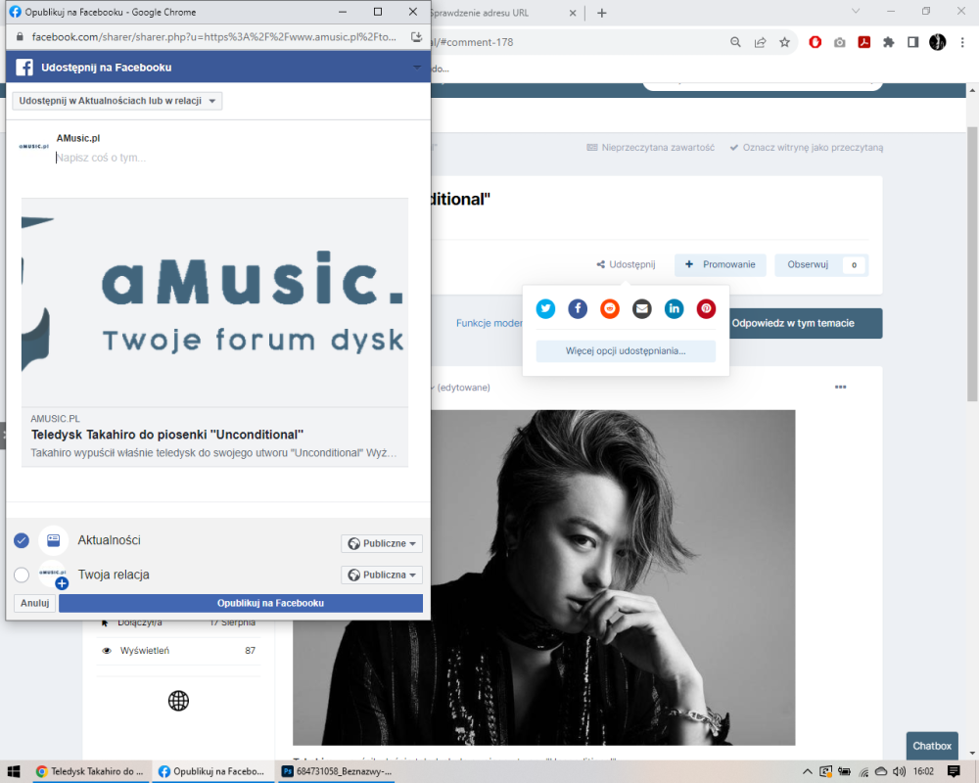This screenshot has height=783, width=979.
Task: Share via the Twitter icon
Action: pos(546,309)
